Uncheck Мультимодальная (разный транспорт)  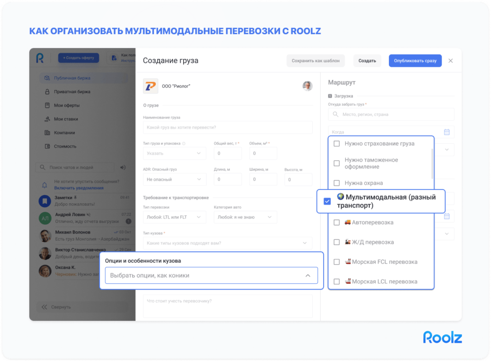(x=327, y=201)
